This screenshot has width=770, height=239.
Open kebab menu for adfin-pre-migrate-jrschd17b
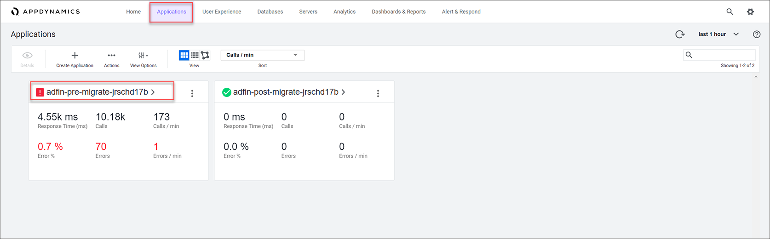click(x=192, y=93)
